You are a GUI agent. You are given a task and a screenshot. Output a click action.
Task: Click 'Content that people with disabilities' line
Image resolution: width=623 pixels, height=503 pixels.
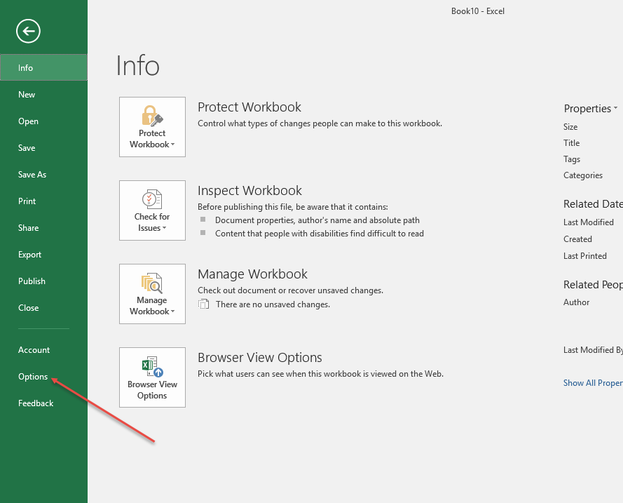coord(320,234)
